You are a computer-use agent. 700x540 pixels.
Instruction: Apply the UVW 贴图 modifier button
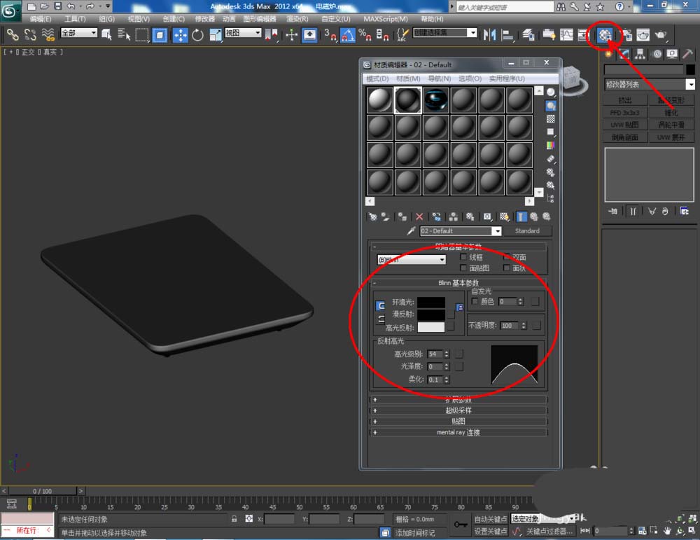click(x=625, y=125)
